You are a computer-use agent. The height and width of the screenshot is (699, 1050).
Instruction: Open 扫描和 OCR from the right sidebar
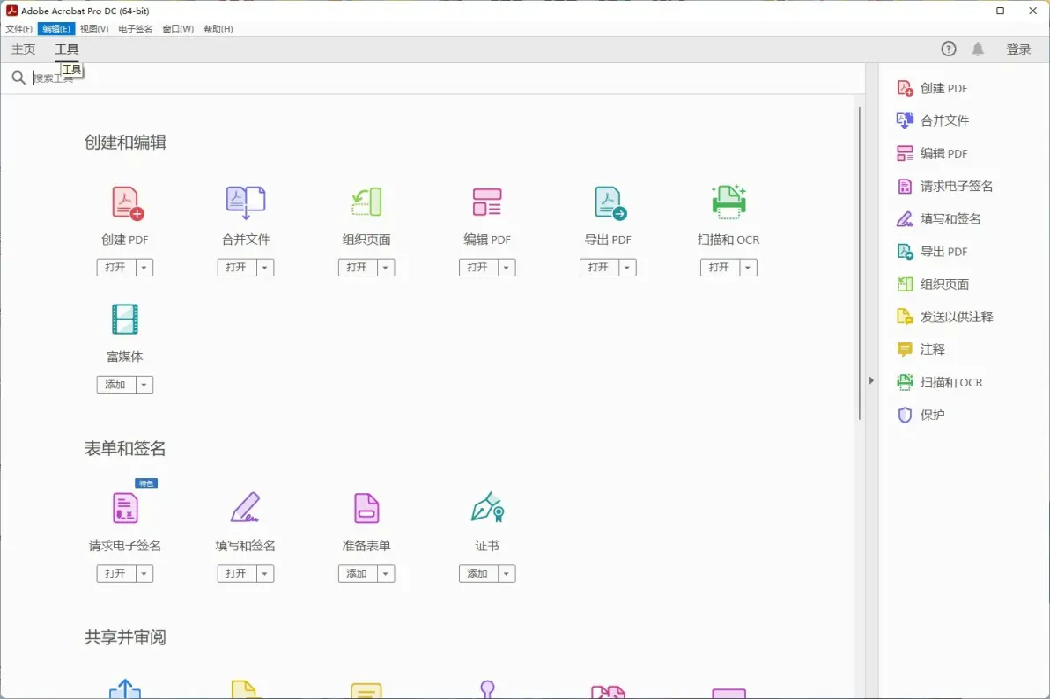coord(940,382)
